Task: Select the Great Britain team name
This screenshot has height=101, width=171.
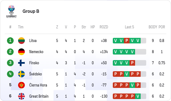Action: click(x=39, y=96)
